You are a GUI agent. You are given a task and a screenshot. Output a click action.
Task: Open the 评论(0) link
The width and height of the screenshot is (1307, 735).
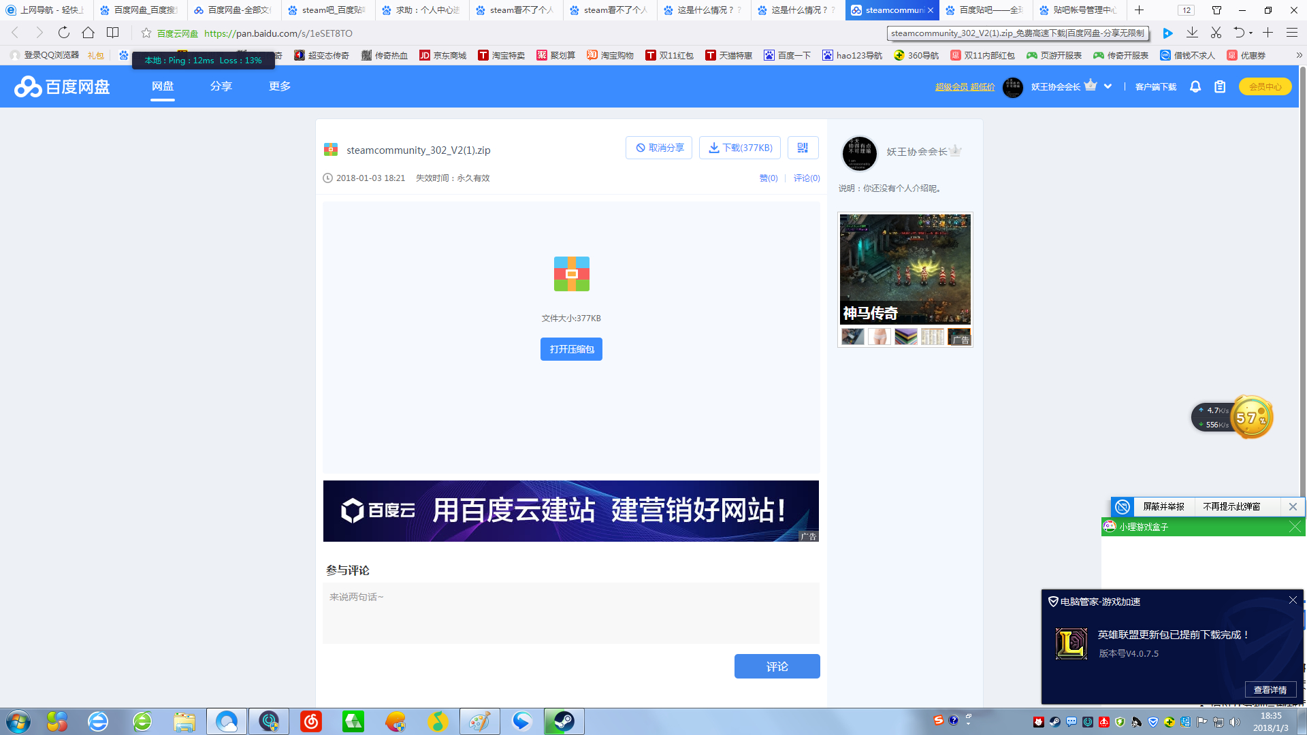(x=807, y=178)
